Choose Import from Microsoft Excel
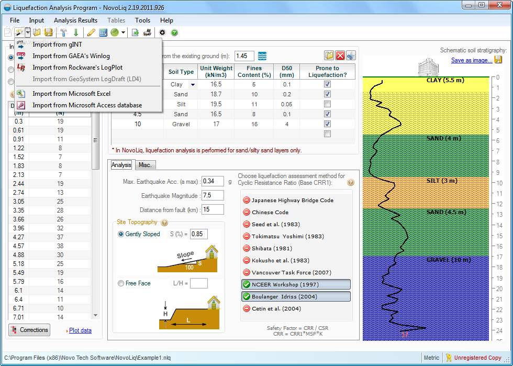This screenshot has height=366, width=513. (x=88, y=94)
